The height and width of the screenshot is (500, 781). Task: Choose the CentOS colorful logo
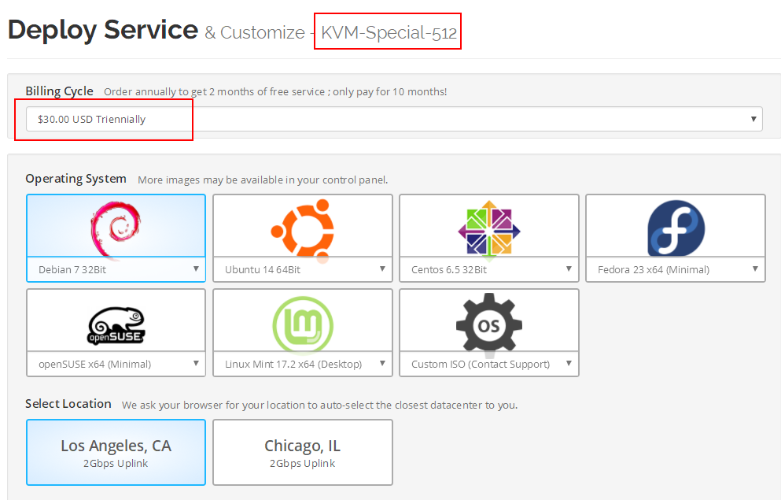pos(488,227)
